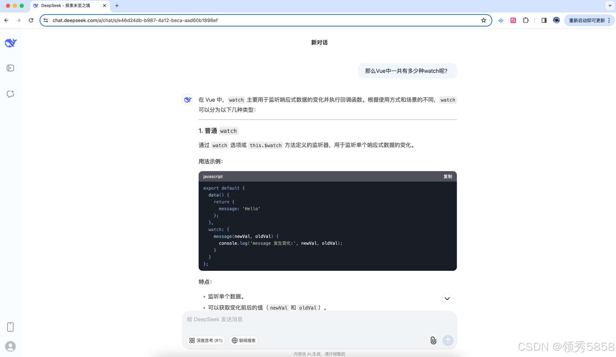616x357 pixels.
Task: Open a new browser tab
Action: point(117,5)
